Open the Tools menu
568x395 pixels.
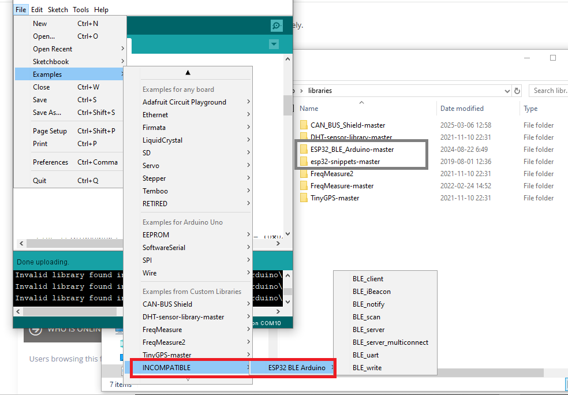[x=81, y=10]
